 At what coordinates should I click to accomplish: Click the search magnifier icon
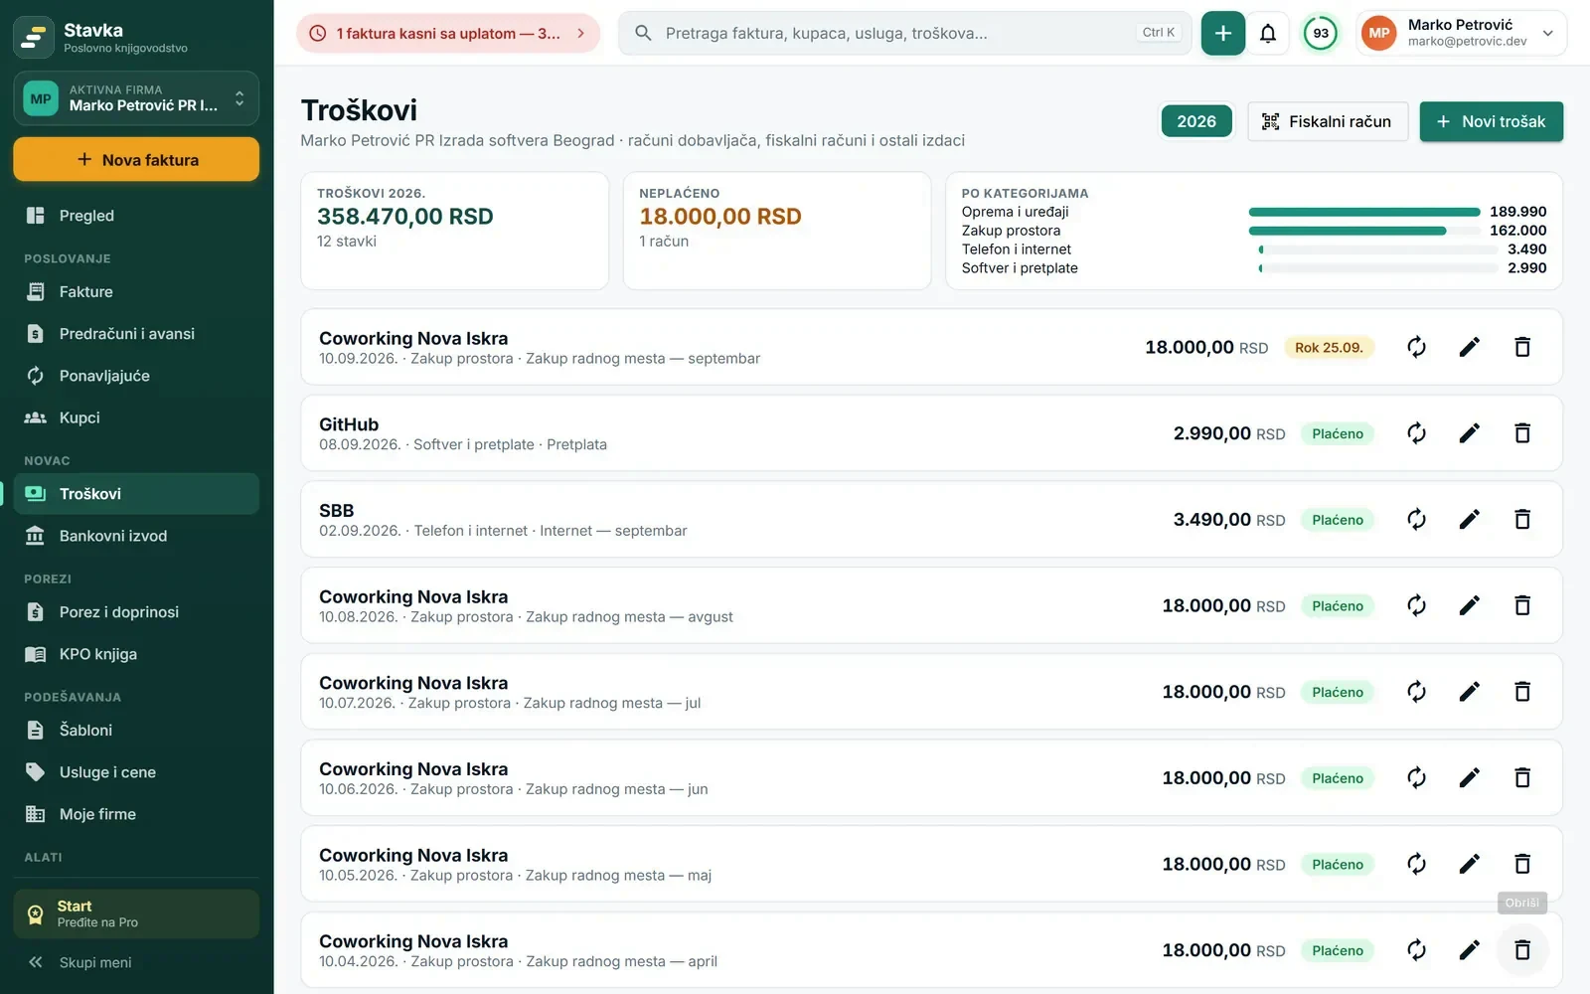pyautogui.click(x=644, y=34)
